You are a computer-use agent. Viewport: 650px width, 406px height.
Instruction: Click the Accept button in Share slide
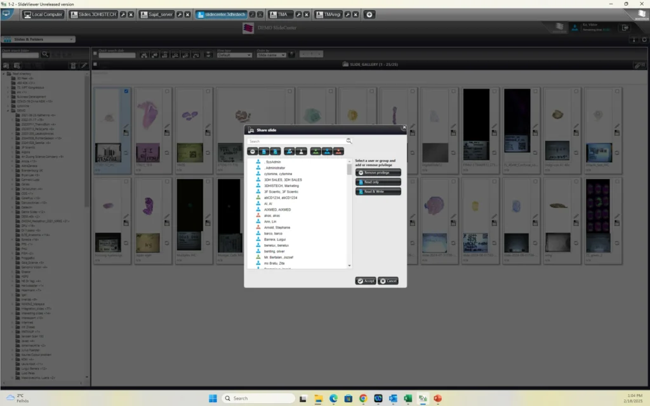366,281
